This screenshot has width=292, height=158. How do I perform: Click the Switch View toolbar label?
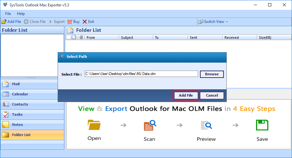[214, 22]
